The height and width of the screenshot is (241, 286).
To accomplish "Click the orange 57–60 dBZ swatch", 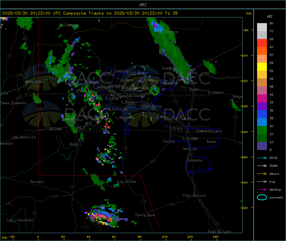I will (262, 51).
